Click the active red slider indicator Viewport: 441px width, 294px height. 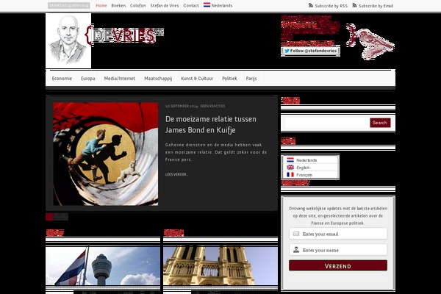[49, 217]
